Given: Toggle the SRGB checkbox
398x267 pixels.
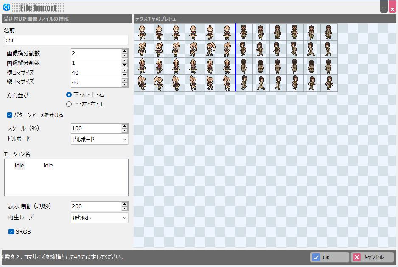Looking at the screenshot, I should pos(11,232).
